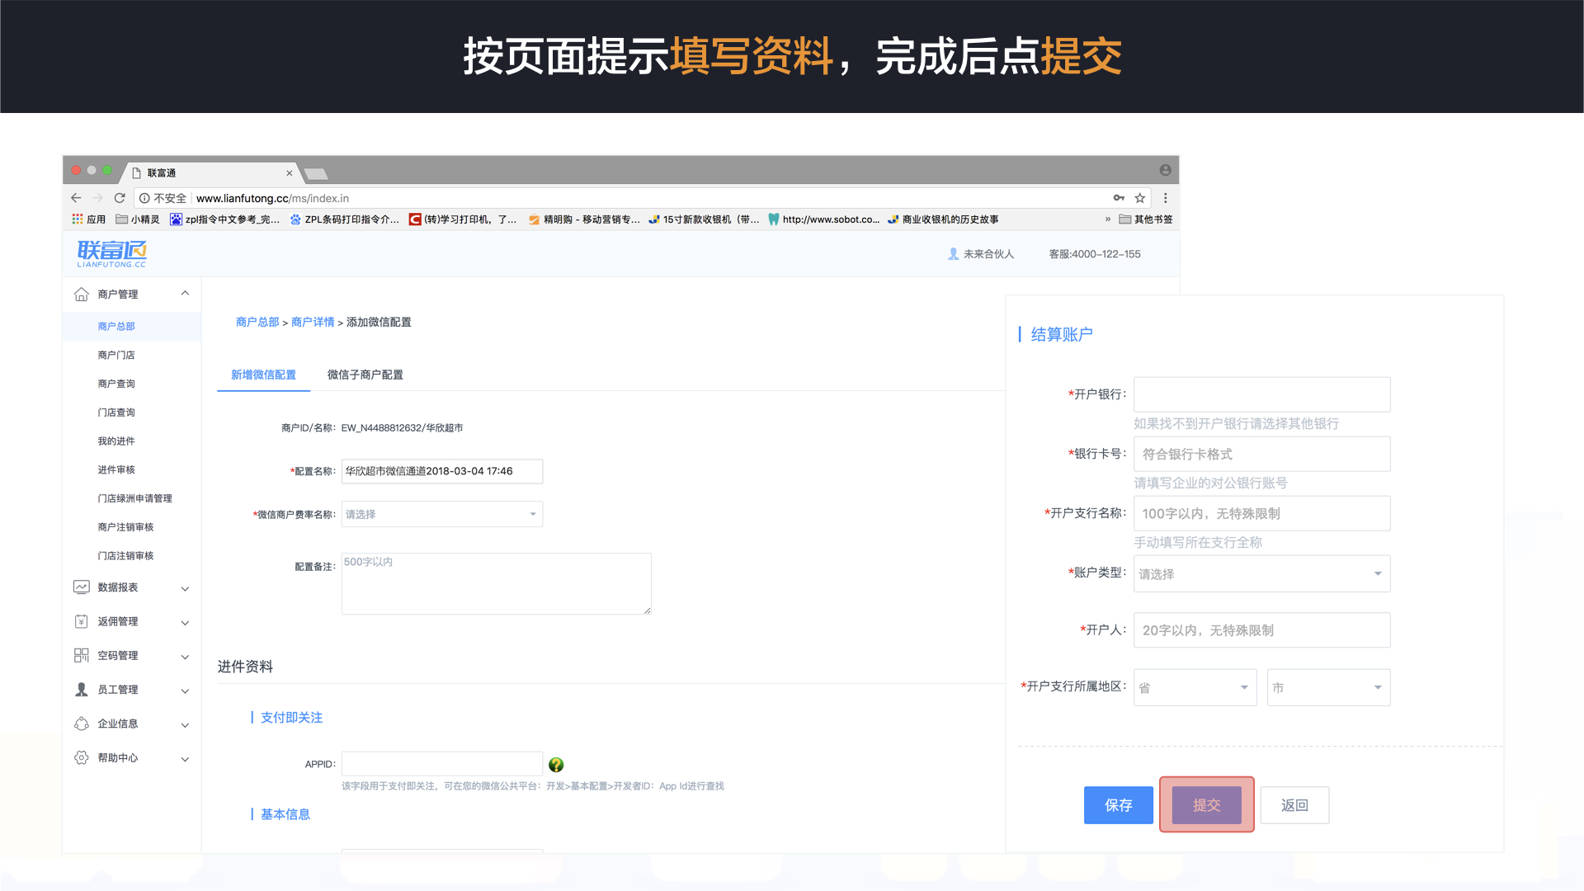The image size is (1584, 891).
Task: Click the 开户支行名称 input field
Action: (x=1261, y=513)
